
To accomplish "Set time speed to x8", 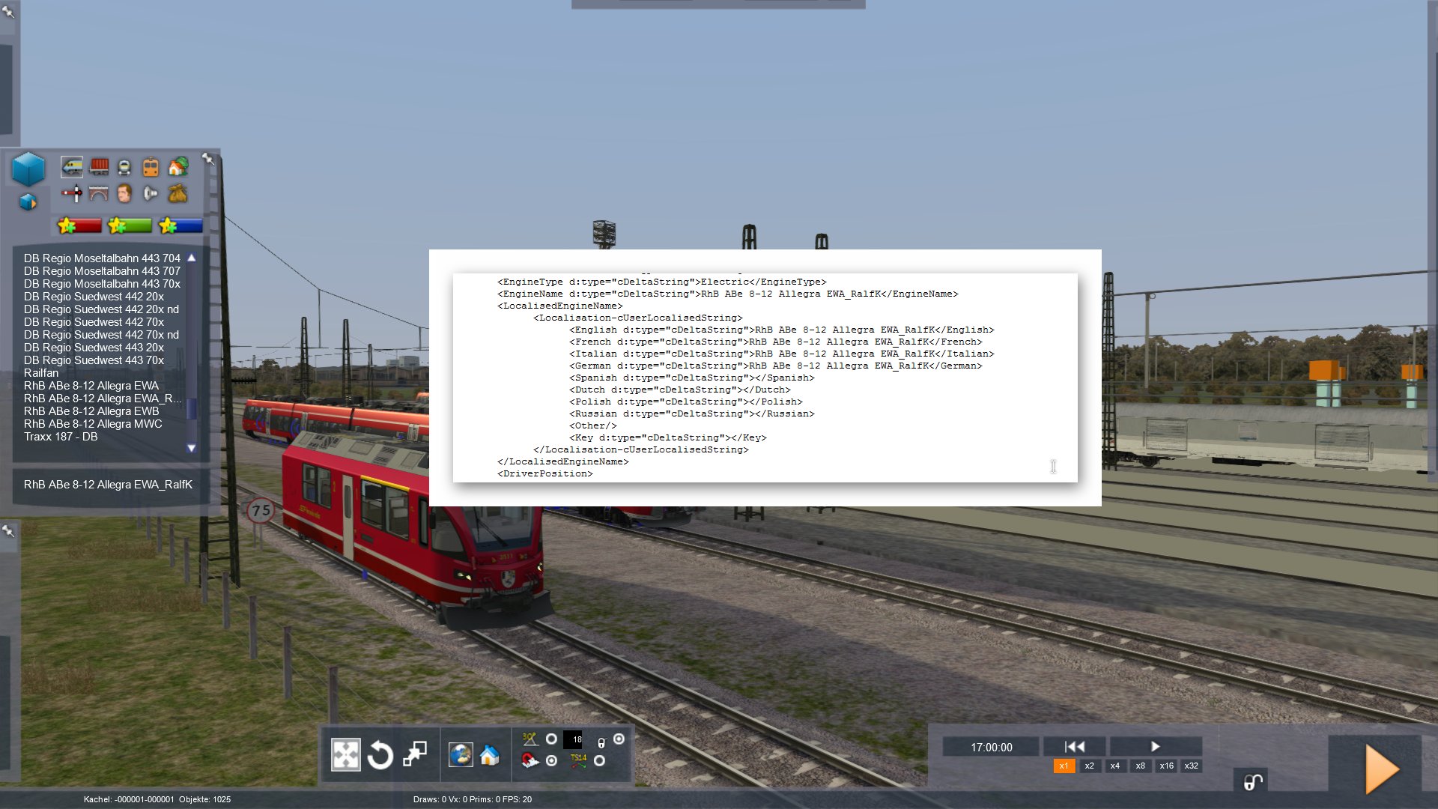I will [1140, 766].
